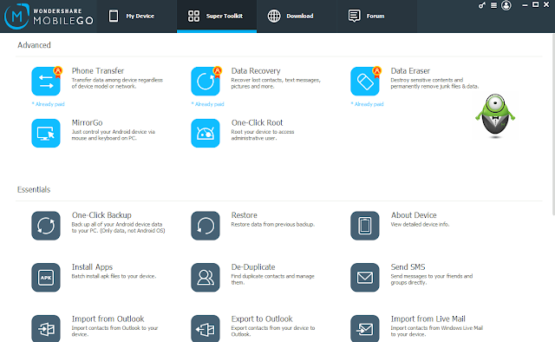Open the user account icon
Image resolution: width=555 pixels, height=342 pixels.
(x=506, y=5)
